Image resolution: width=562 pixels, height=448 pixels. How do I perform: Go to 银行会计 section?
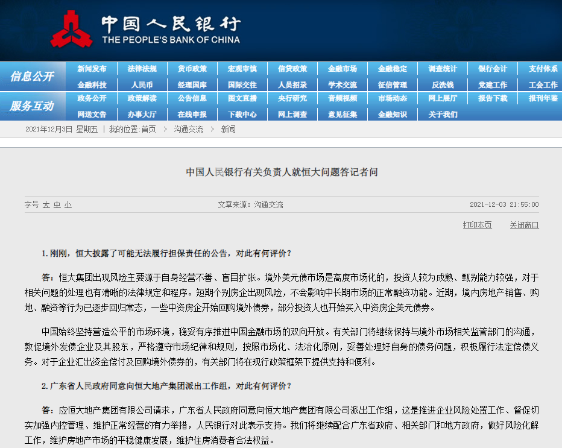[x=493, y=69]
